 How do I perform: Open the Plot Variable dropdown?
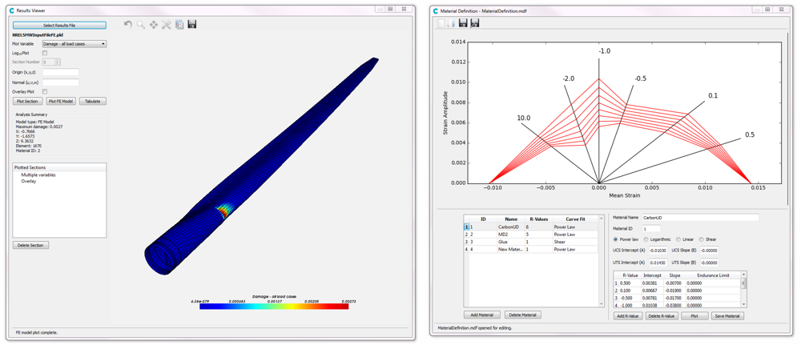click(74, 44)
